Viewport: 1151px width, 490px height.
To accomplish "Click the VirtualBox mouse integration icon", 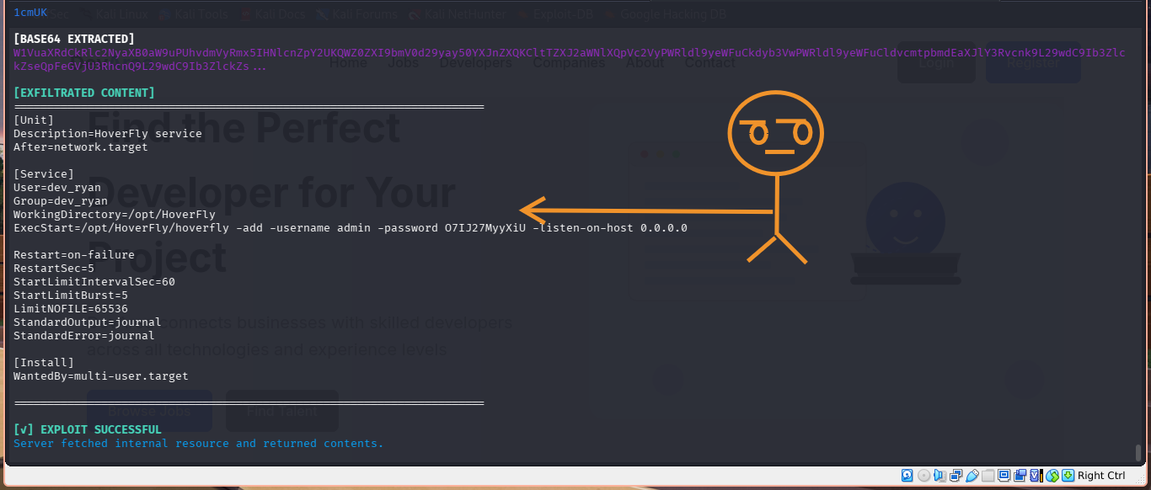I will [1052, 476].
